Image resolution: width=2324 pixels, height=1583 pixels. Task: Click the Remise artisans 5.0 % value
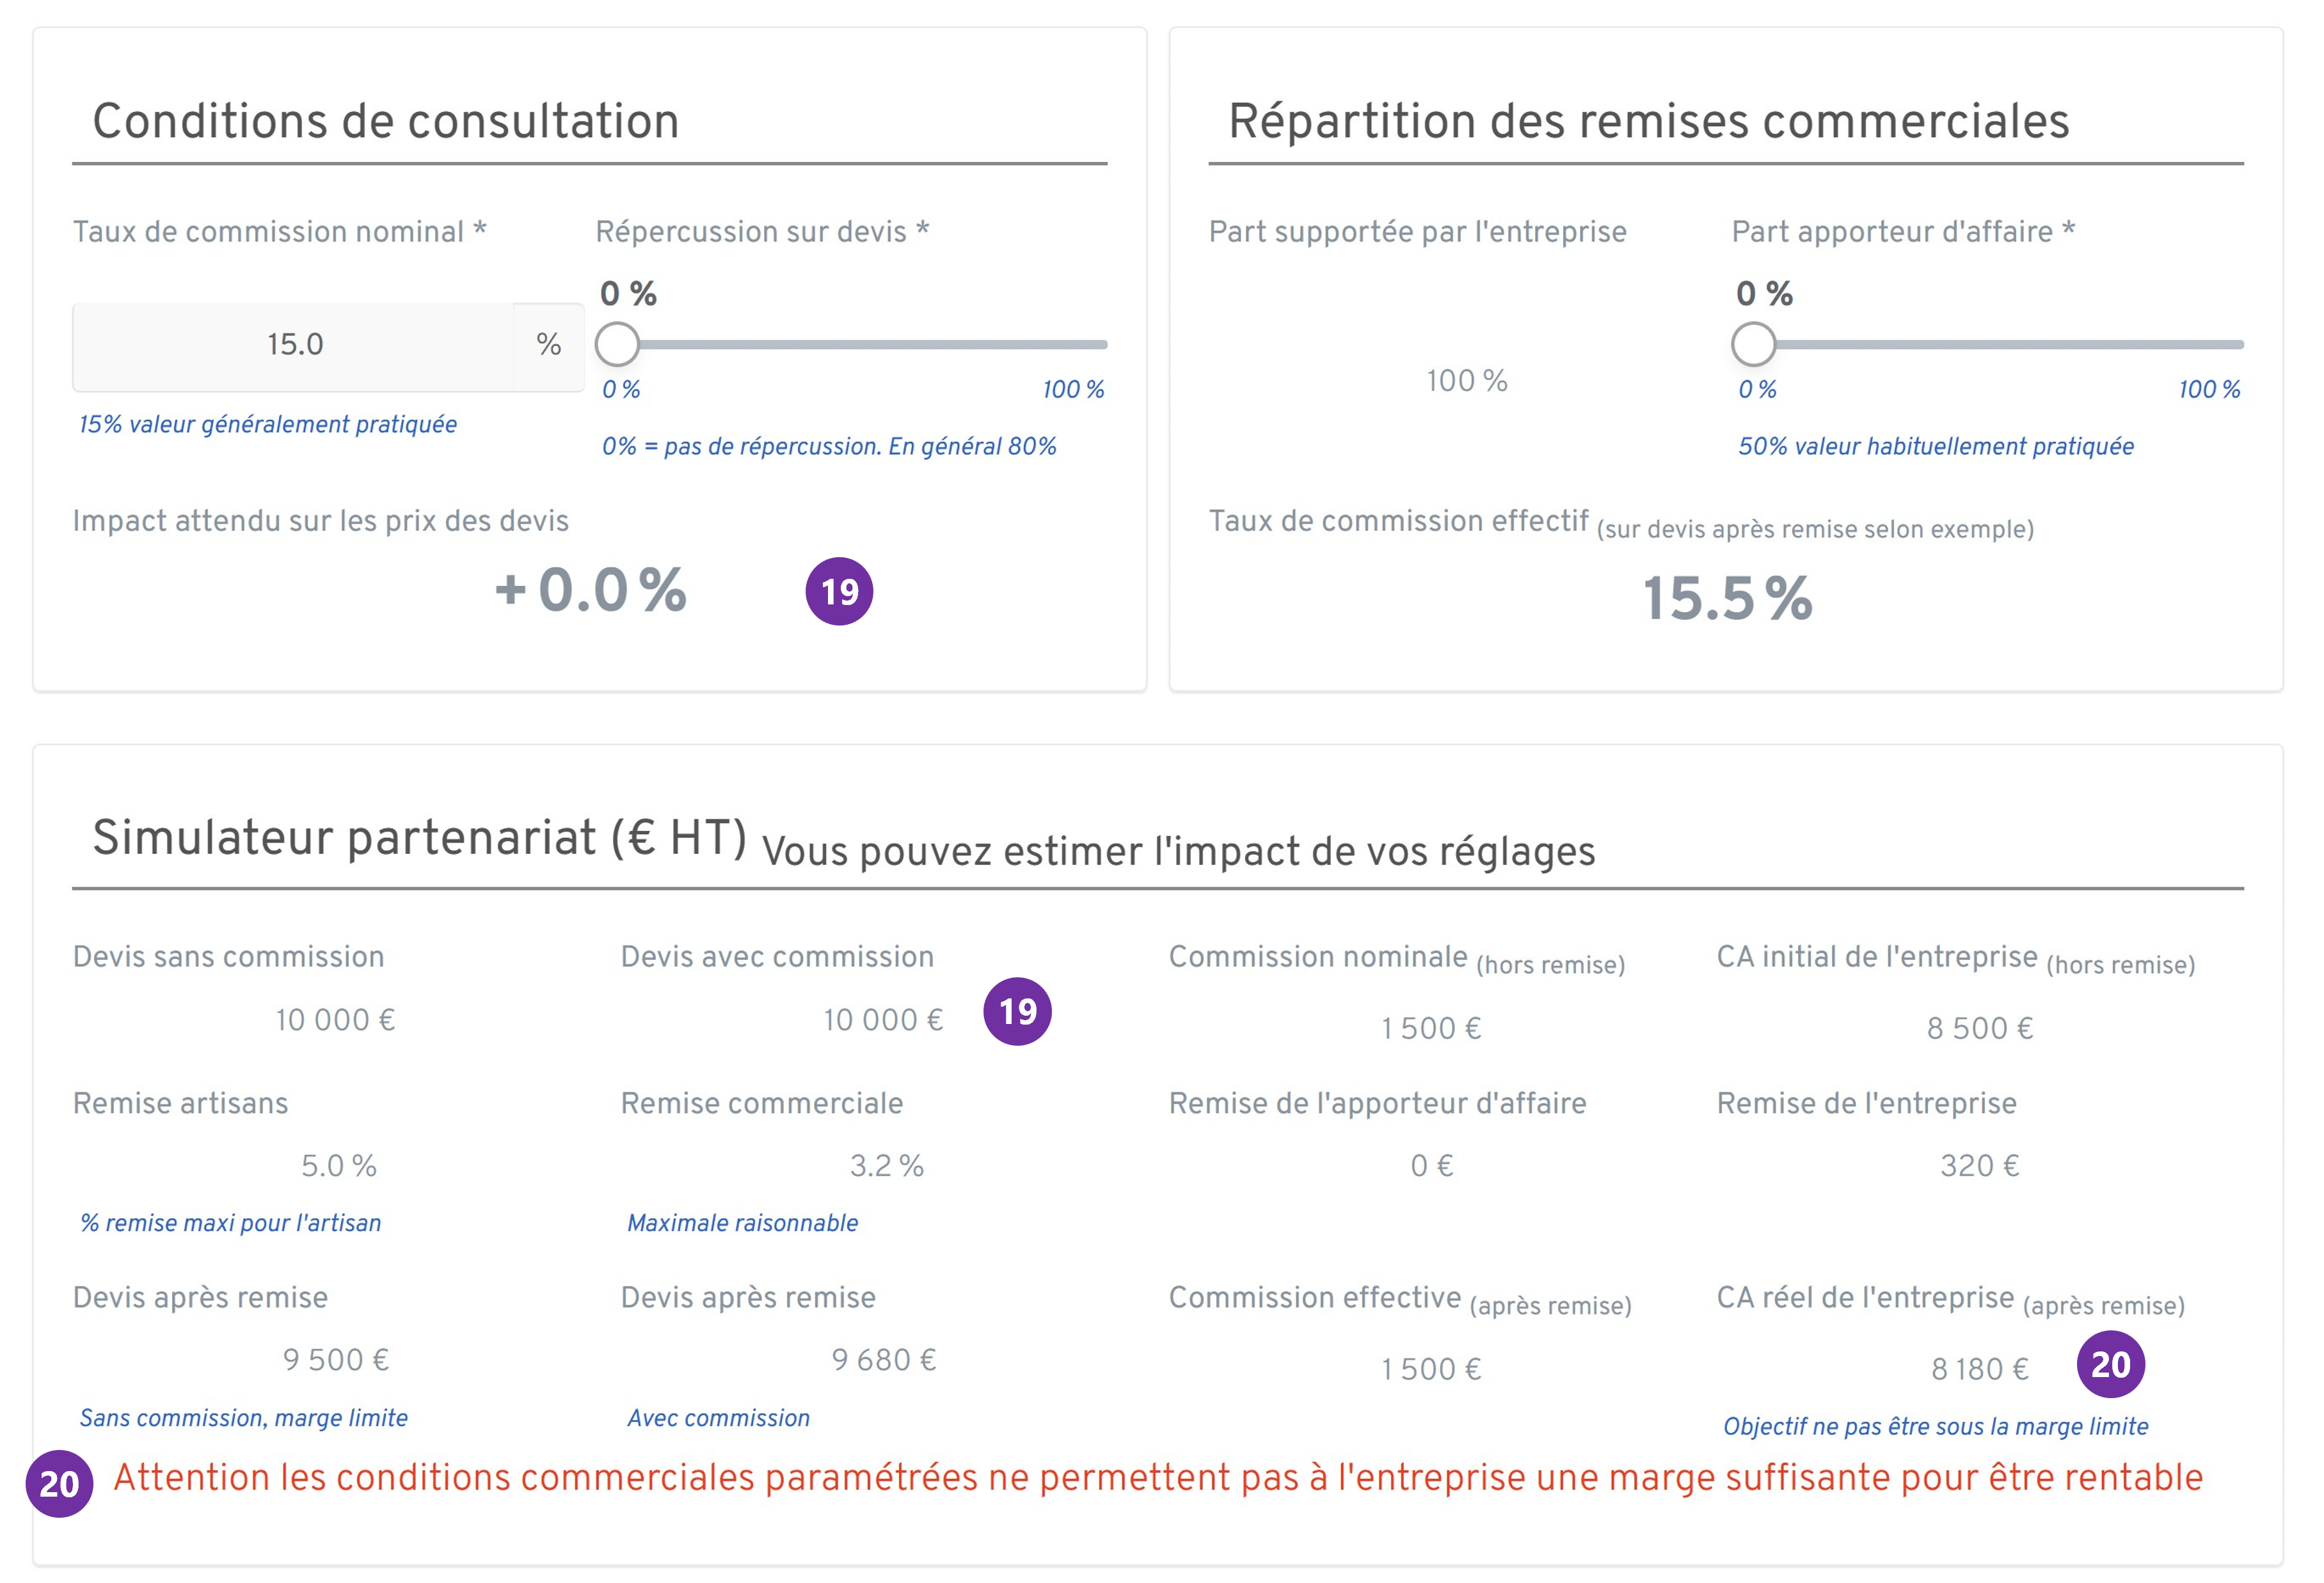(338, 1166)
